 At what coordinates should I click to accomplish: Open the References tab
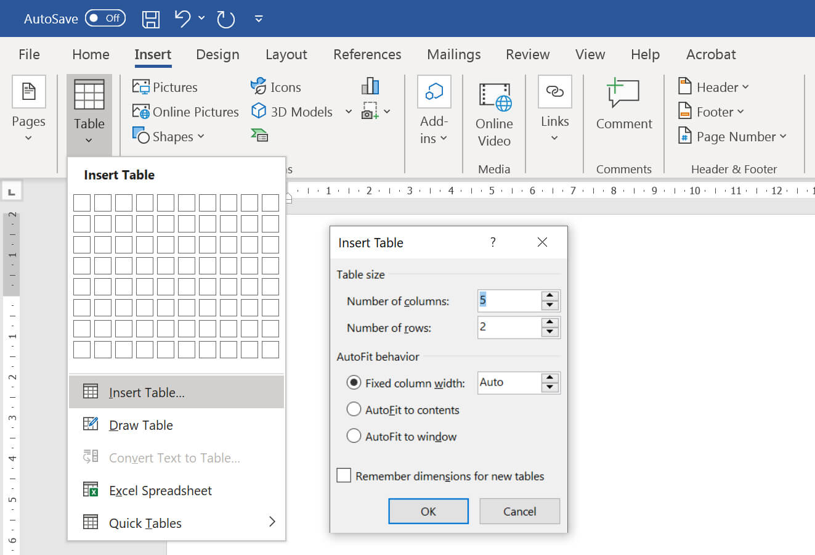(367, 54)
